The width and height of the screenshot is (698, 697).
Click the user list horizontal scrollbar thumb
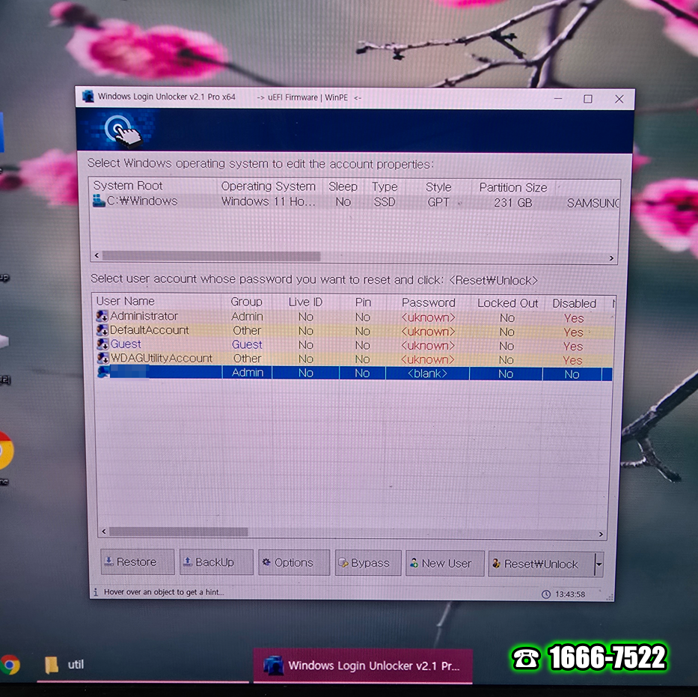[179, 532]
